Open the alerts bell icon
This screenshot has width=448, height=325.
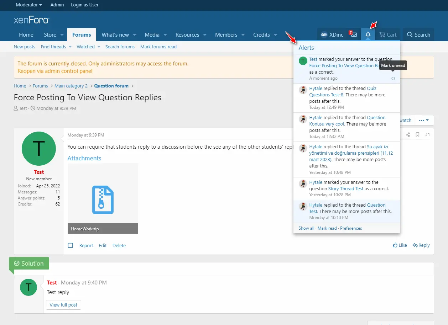click(x=368, y=34)
